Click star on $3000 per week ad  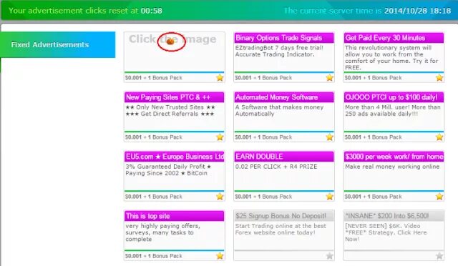pyautogui.click(x=439, y=197)
